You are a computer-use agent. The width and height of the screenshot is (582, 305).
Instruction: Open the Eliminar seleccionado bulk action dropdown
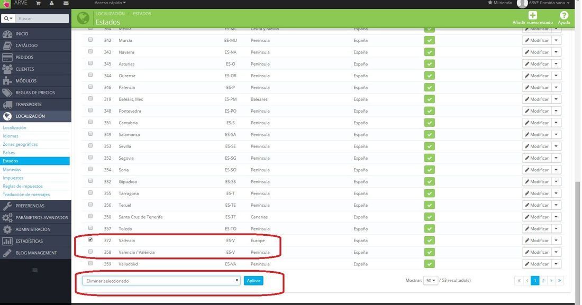click(x=161, y=281)
